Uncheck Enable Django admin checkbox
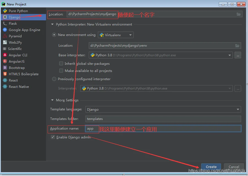 tap(53, 137)
